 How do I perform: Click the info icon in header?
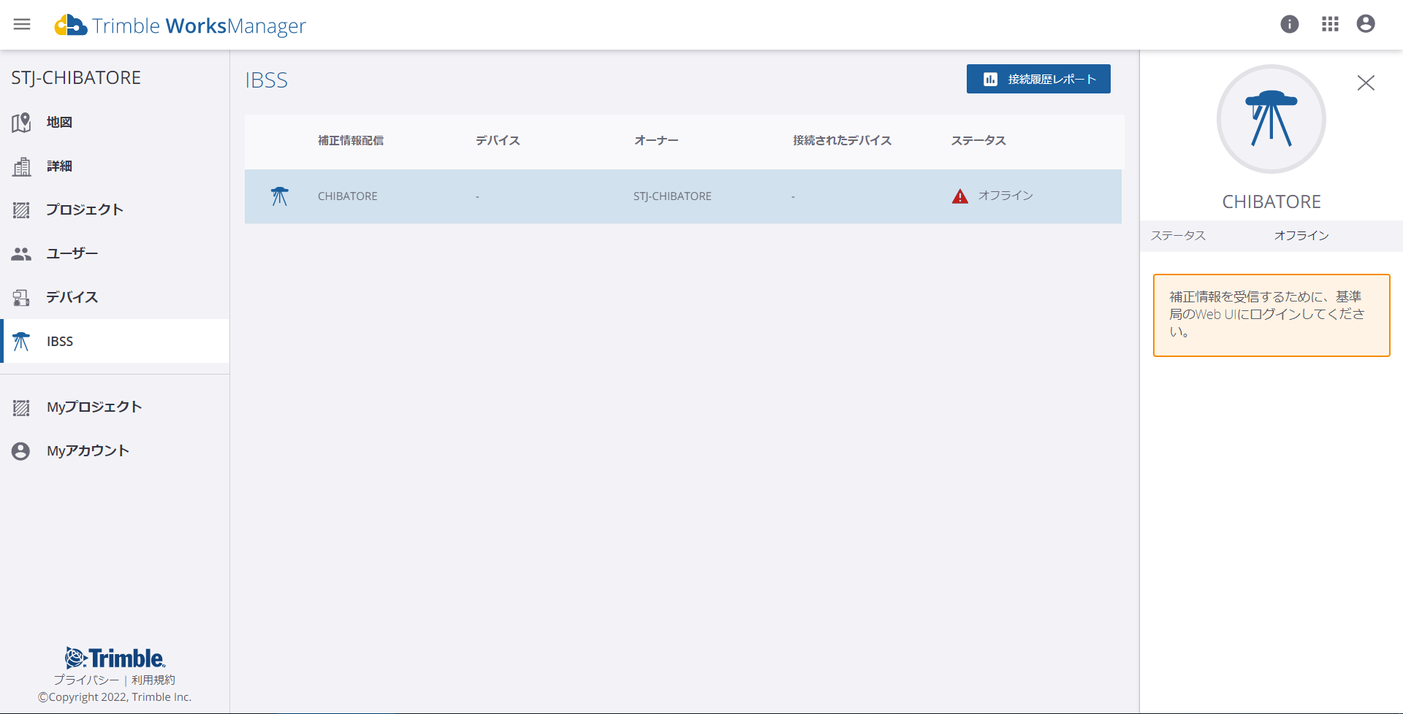click(1290, 24)
